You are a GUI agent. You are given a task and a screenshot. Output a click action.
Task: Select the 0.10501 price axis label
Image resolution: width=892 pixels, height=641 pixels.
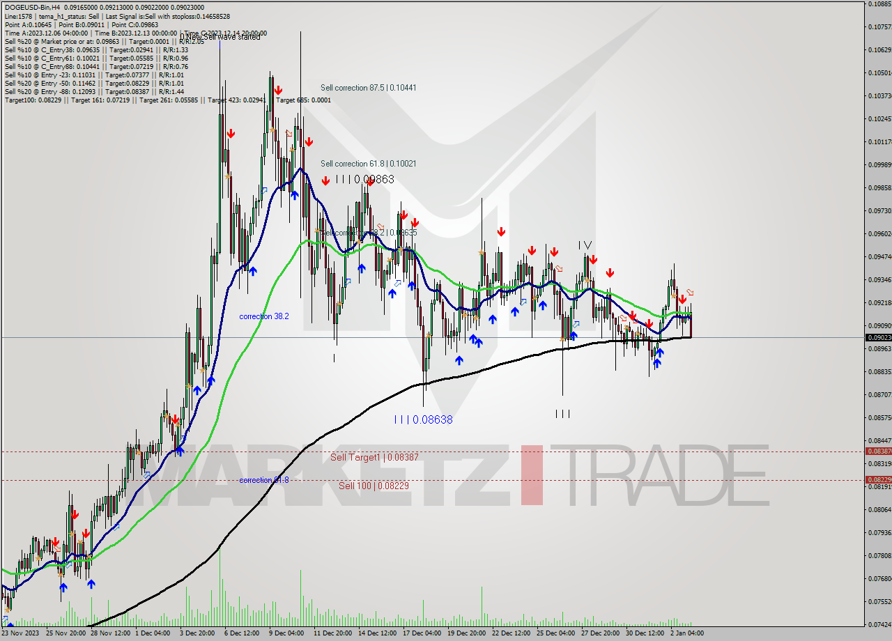[879, 72]
